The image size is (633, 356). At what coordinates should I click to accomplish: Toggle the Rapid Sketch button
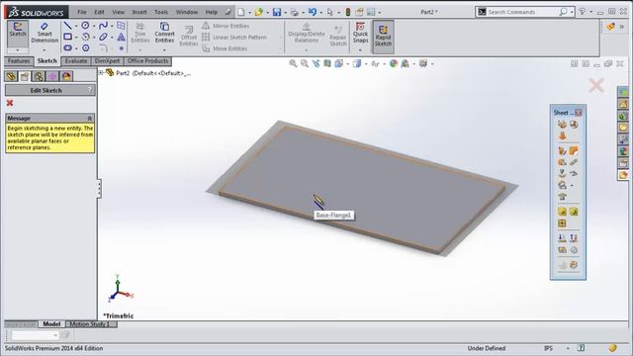click(x=383, y=37)
